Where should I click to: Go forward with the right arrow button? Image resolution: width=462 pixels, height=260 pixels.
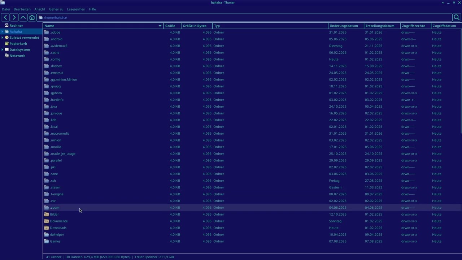click(x=14, y=17)
